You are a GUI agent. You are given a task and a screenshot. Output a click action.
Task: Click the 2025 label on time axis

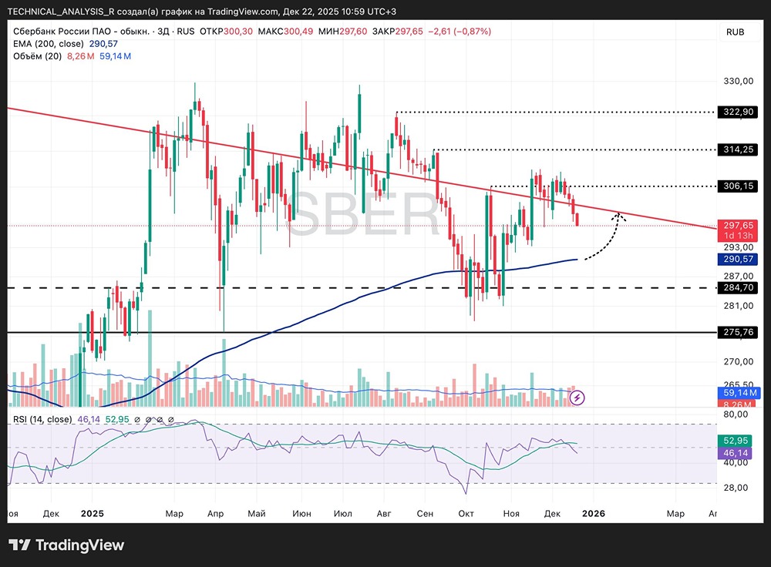(92, 513)
